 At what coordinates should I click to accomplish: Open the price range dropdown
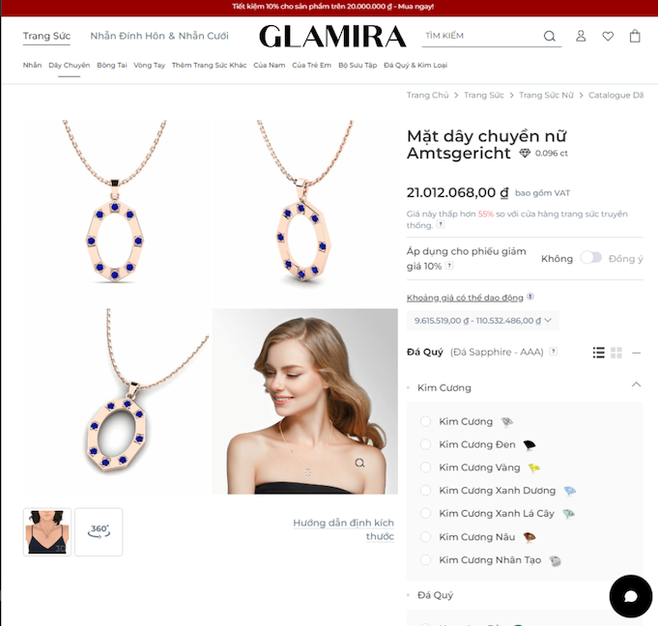coord(482,321)
